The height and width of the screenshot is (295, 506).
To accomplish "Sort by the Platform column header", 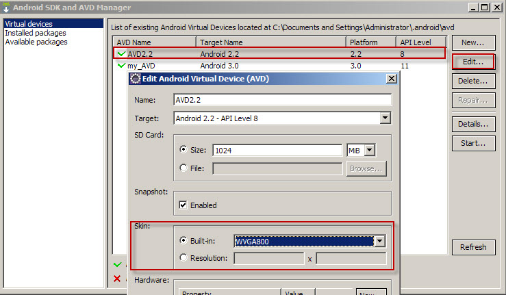I will [x=371, y=42].
